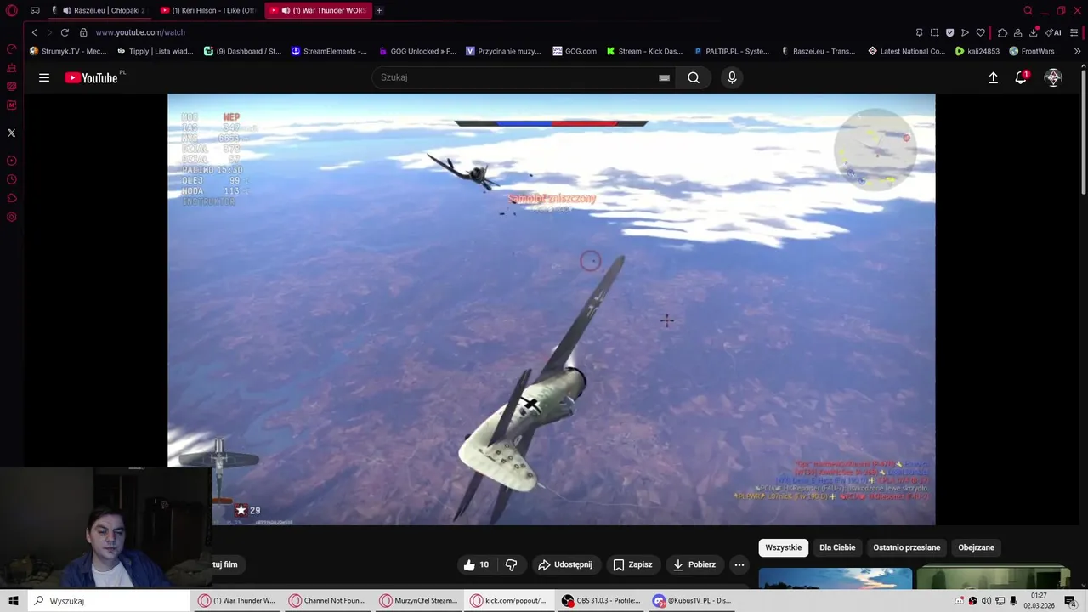Open more video actions three-dot menu
Viewport: 1088px width, 612px height.
pyautogui.click(x=739, y=564)
